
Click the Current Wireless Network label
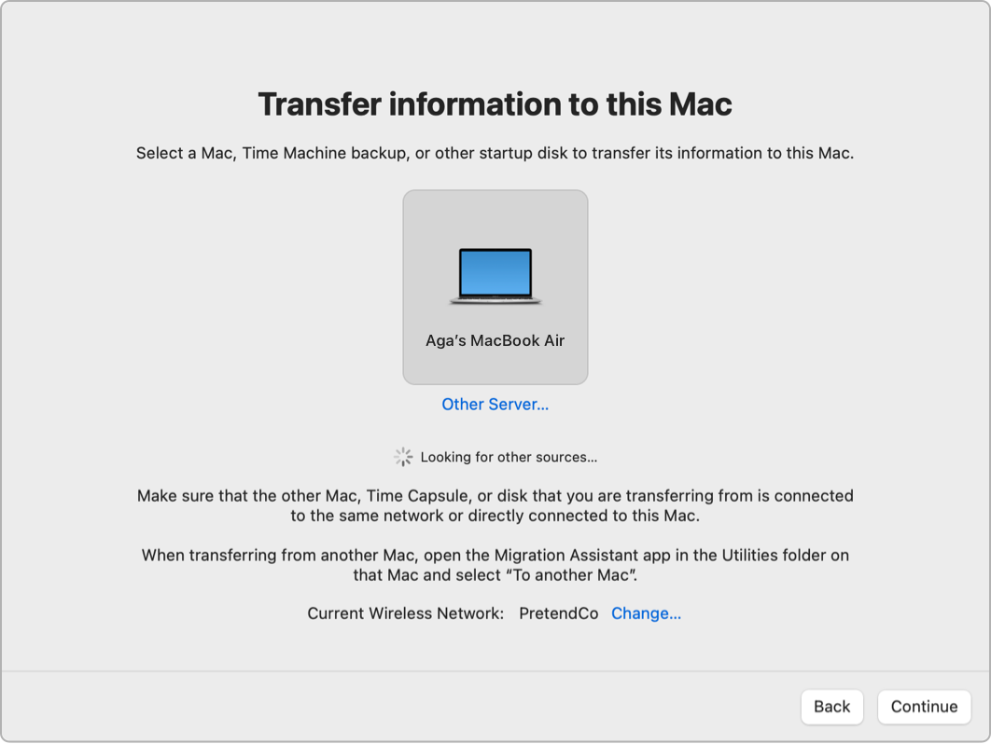(x=405, y=613)
